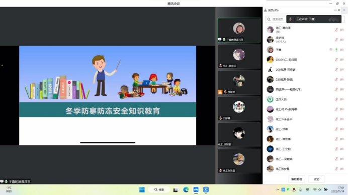
Task: Click the shared slide 冬季防寒防冻安全知识教育
Action: click(108, 95)
